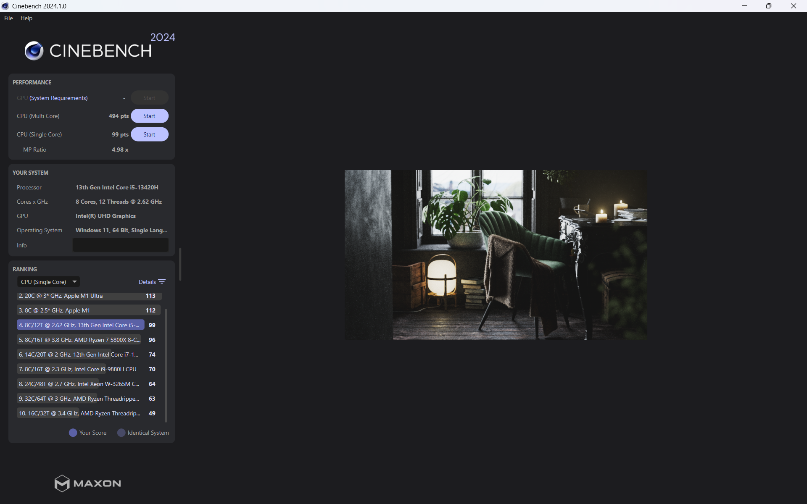Click the Identical System legend circle

click(121, 433)
